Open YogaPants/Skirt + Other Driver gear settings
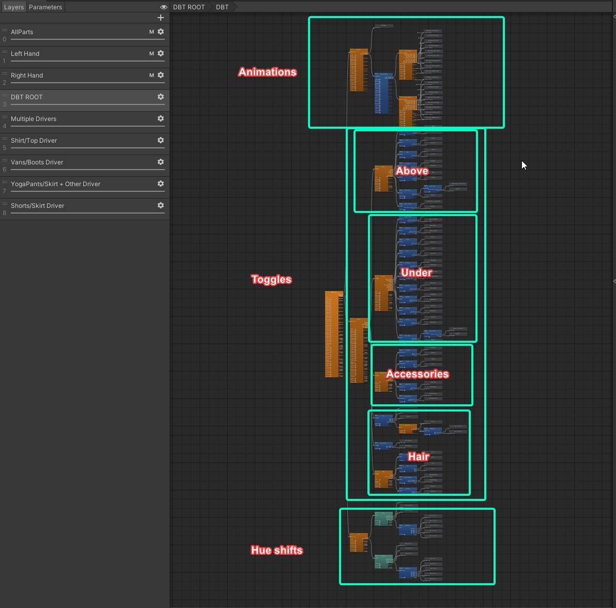The height and width of the screenshot is (608, 616). [x=161, y=184]
